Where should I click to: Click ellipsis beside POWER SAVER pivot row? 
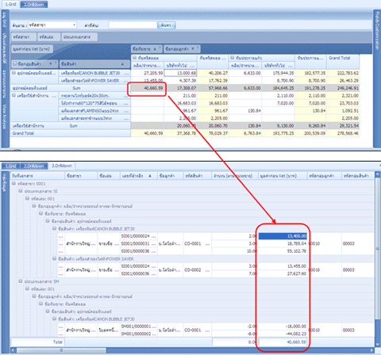tap(126, 81)
